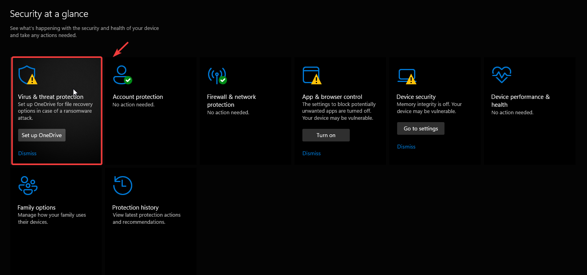This screenshot has width=587, height=275.
Task: Click the Account protection person icon
Action: pos(122,75)
